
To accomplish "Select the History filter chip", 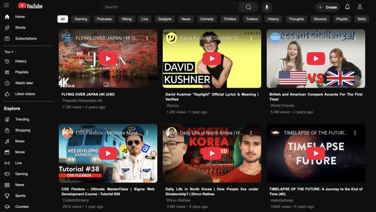I will (x=273, y=19).
